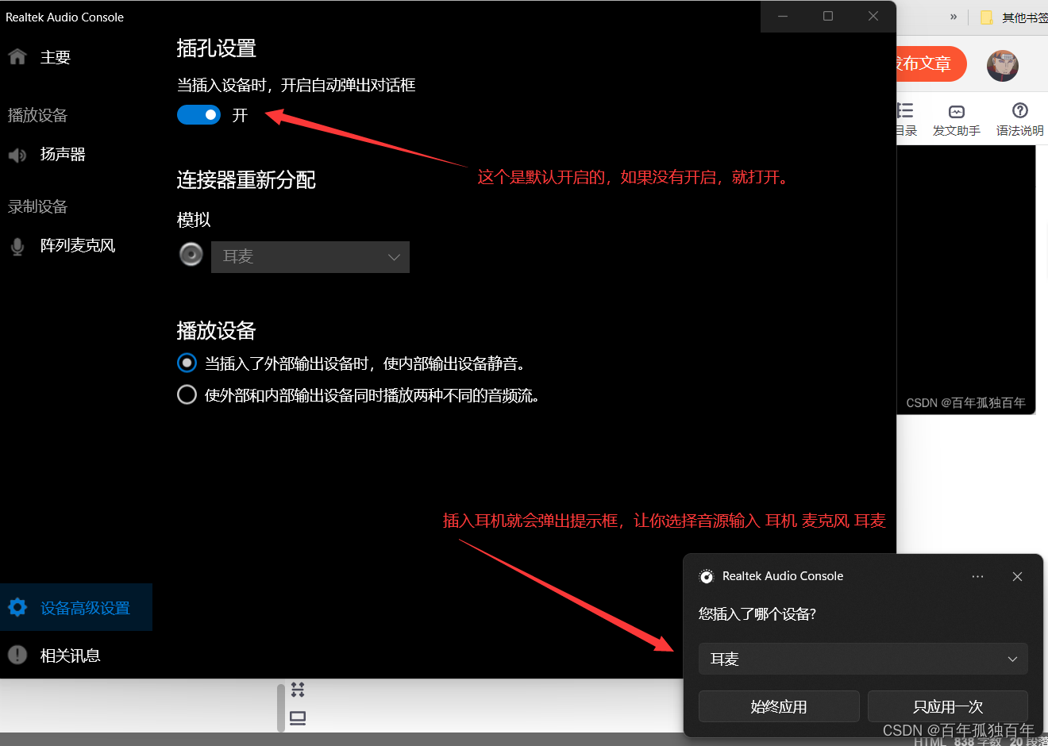
Task: Click the analog jack connector icon
Action: pyautogui.click(x=191, y=254)
